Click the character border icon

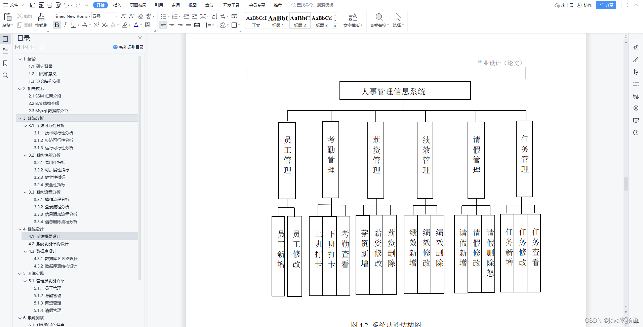(x=148, y=25)
